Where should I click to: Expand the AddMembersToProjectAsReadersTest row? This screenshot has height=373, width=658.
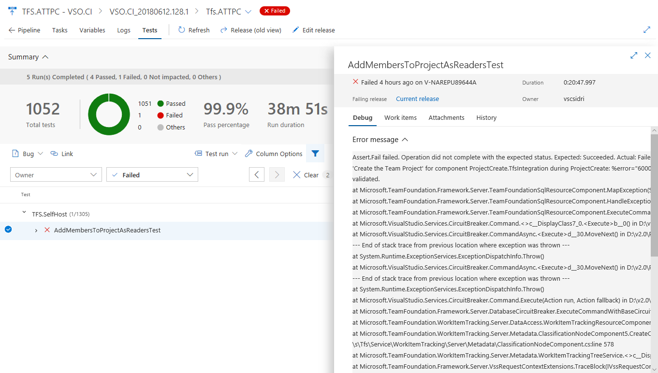click(x=36, y=230)
